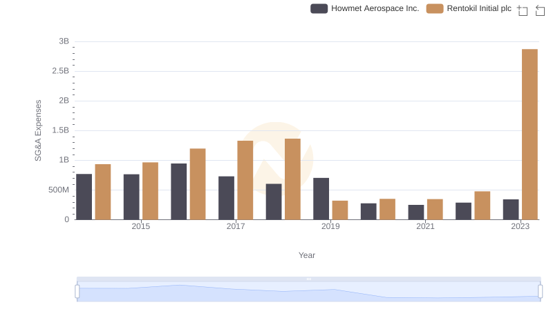
Task: Toggle Howmet Aerospace Inc. legend series
Action: (365, 8)
